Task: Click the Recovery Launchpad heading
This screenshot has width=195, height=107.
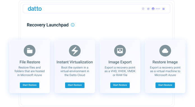Action: (x=48, y=25)
